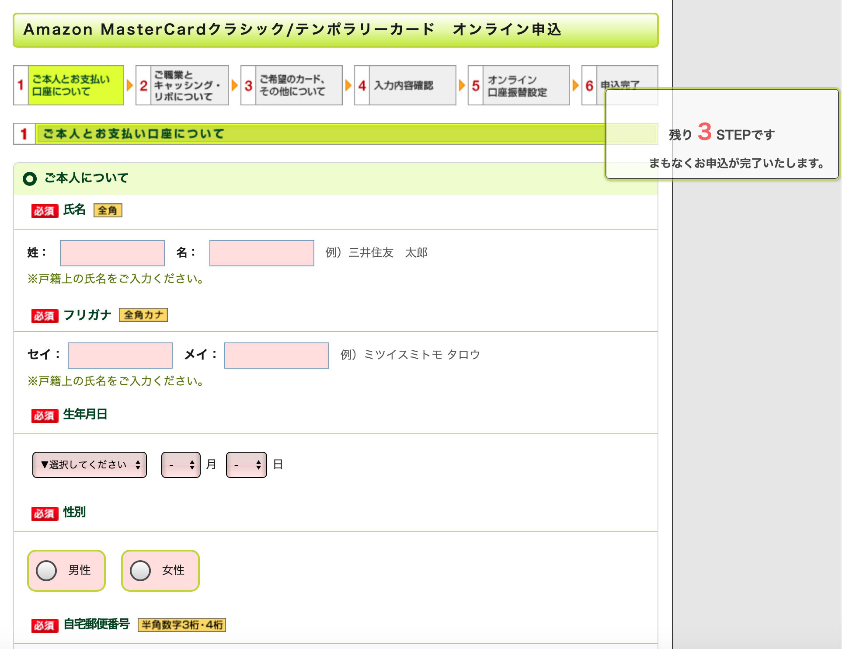Click the 生年月日 label

(85, 414)
